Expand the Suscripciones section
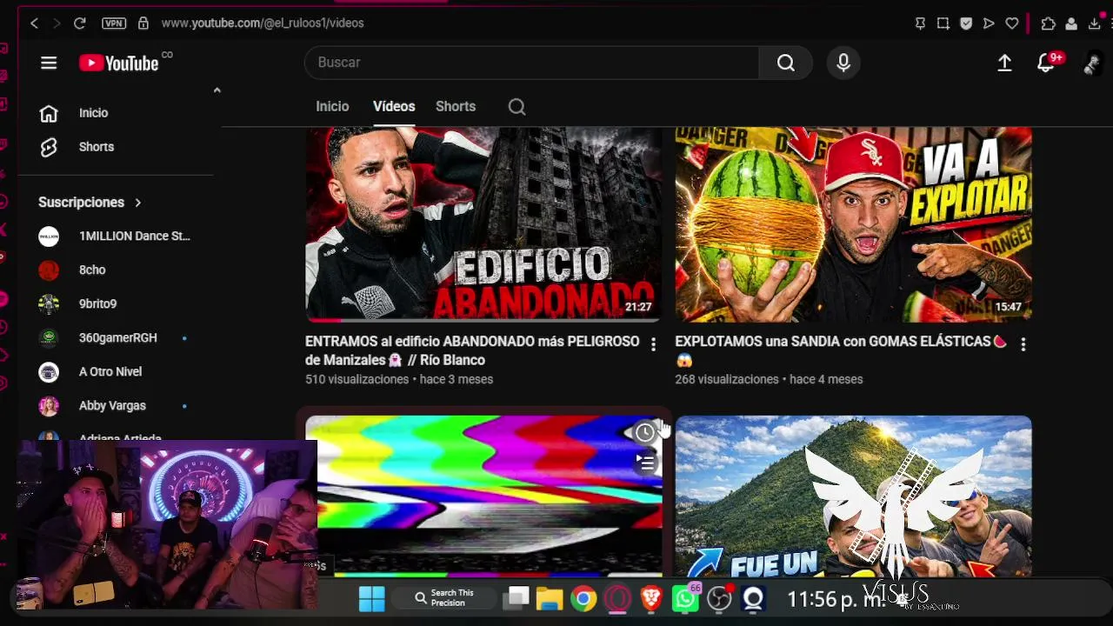 click(90, 202)
